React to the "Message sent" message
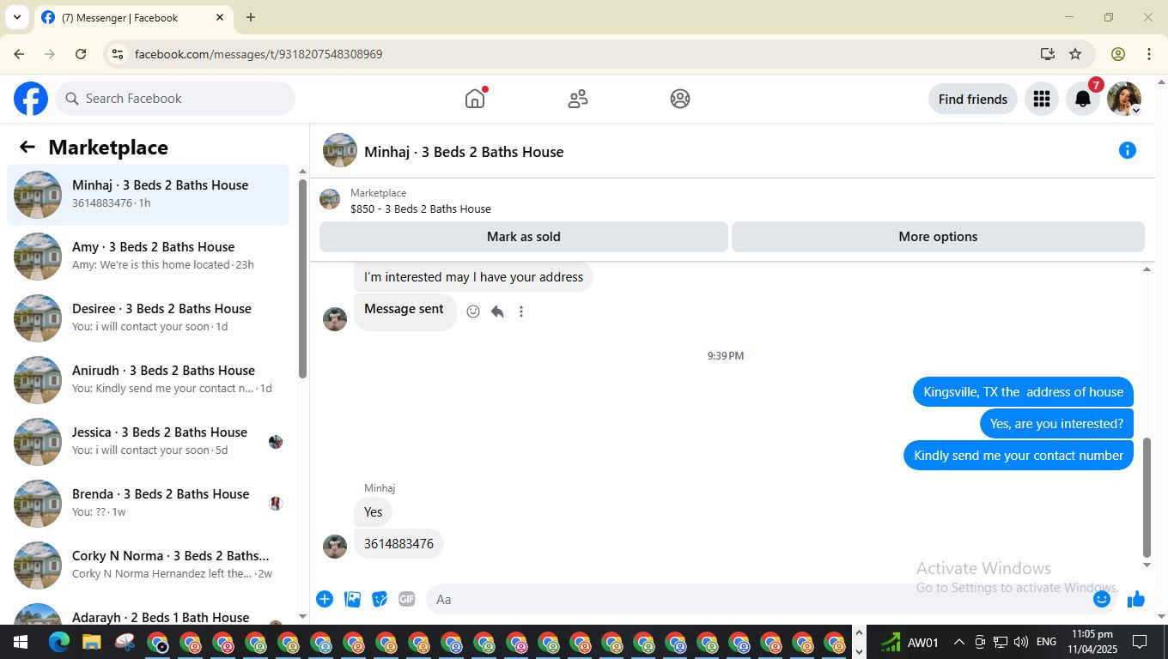Screen dimensions: 1168x659 click(473, 311)
